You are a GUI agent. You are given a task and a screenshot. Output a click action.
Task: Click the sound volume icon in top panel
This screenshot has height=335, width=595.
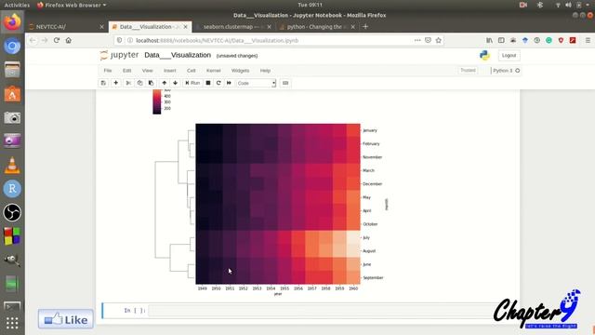click(568, 5)
